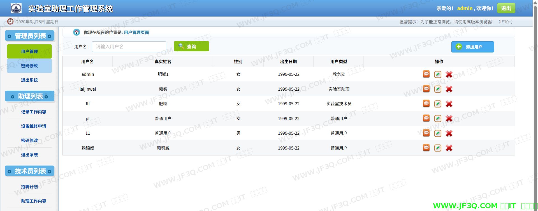Delete user fff with red X icon
This screenshot has height=211, width=538.
tap(449, 104)
